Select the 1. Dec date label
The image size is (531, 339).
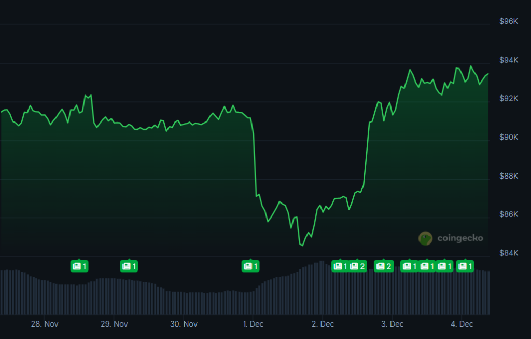(253, 324)
